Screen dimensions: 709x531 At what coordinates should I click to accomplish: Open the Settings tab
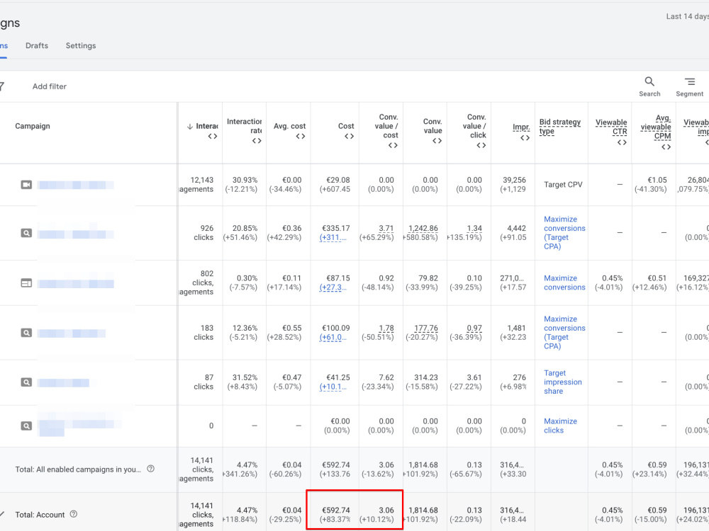point(81,45)
